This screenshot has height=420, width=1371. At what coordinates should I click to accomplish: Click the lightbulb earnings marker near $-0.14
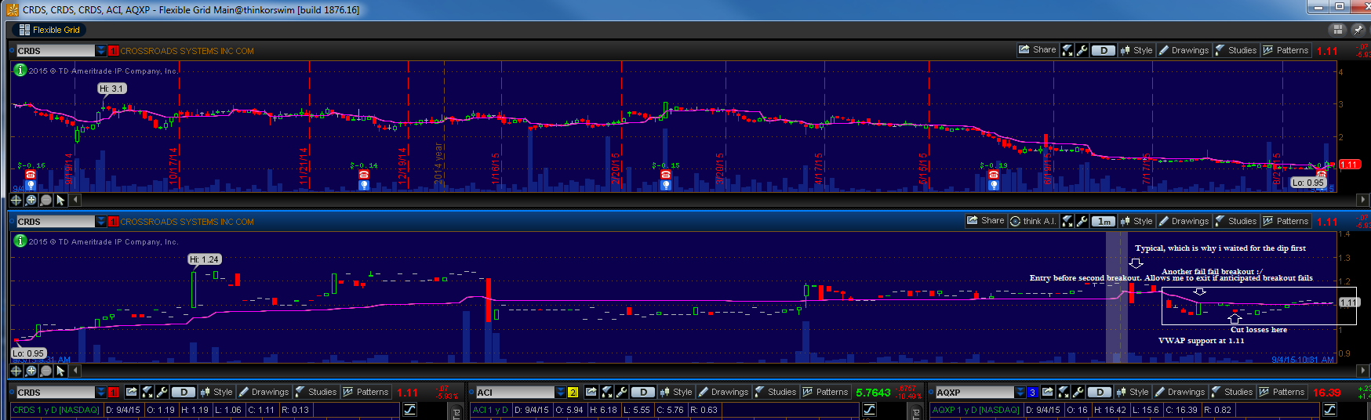click(x=364, y=185)
